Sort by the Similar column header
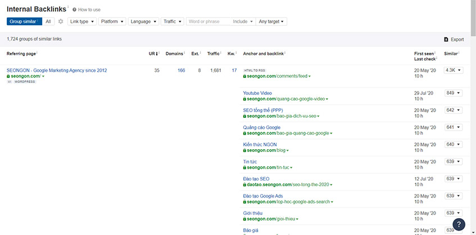476x235 pixels. click(451, 54)
